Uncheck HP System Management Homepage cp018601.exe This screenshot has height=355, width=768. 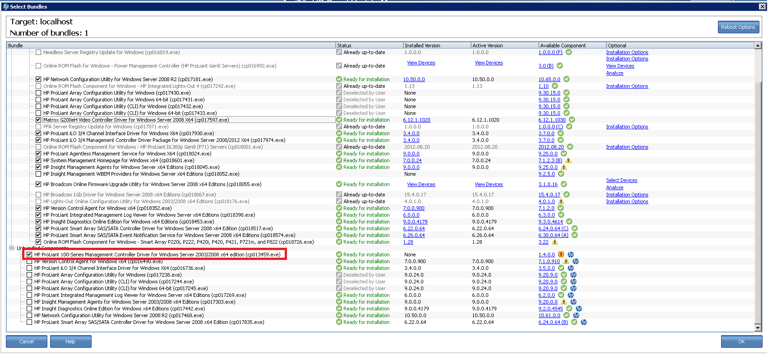click(x=38, y=160)
